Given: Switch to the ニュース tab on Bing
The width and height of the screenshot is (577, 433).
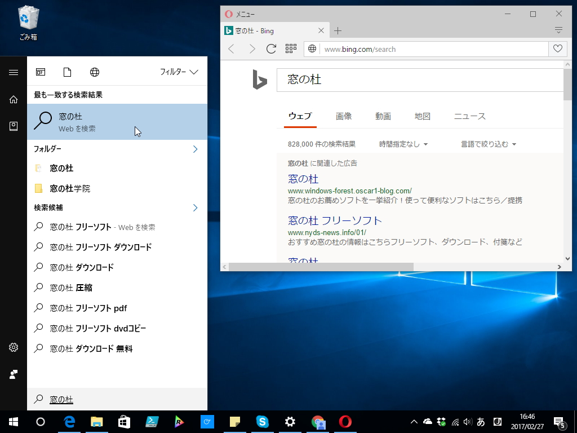Looking at the screenshot, I should point(470,116).
